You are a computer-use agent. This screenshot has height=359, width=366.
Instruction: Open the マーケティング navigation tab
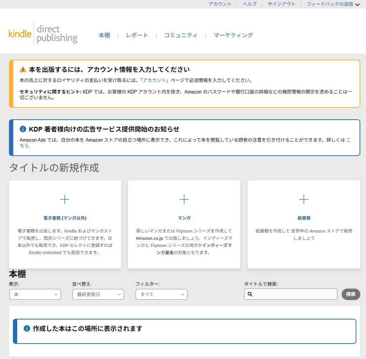pyautogui.click(x=233, y=35)
